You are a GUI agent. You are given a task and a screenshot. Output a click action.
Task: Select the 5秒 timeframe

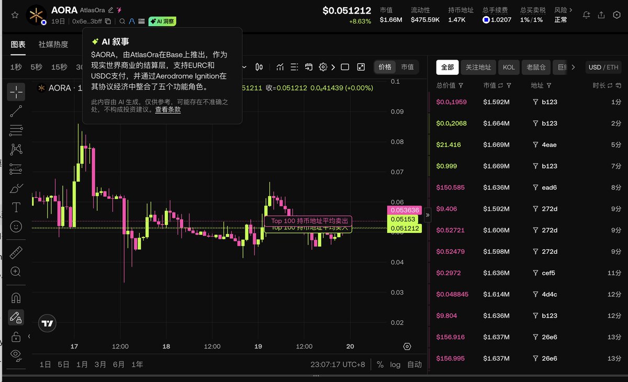point(36,67)
